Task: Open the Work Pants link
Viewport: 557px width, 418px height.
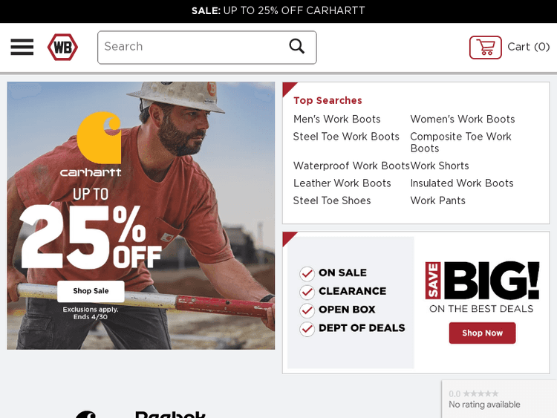Action: point(437,200)
